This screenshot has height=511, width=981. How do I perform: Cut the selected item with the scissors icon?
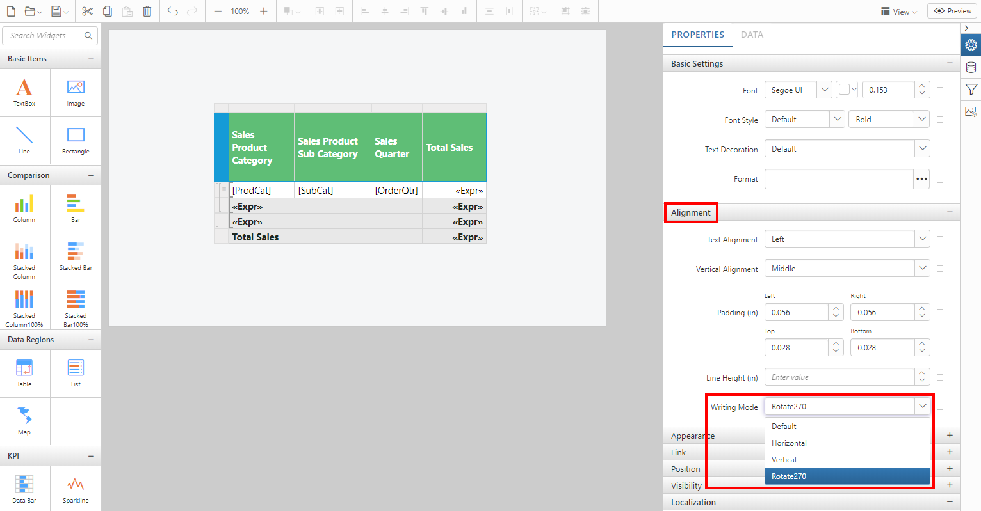tap(88, 12)
